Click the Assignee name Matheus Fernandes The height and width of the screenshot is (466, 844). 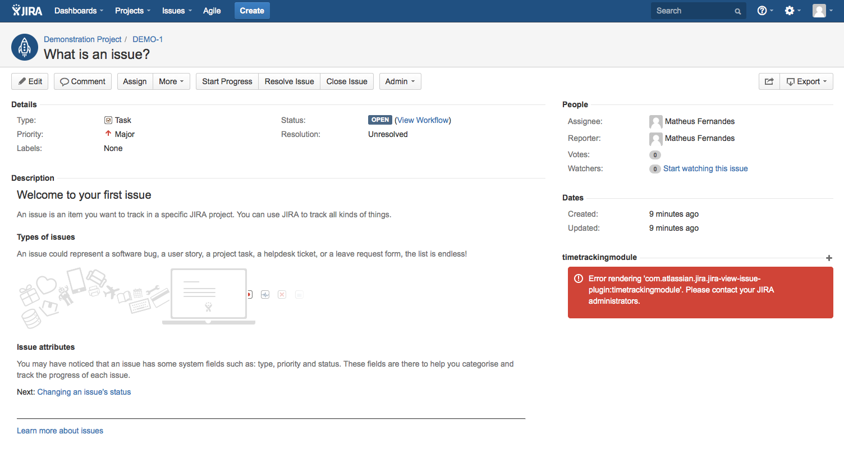(x=700, y=121)
